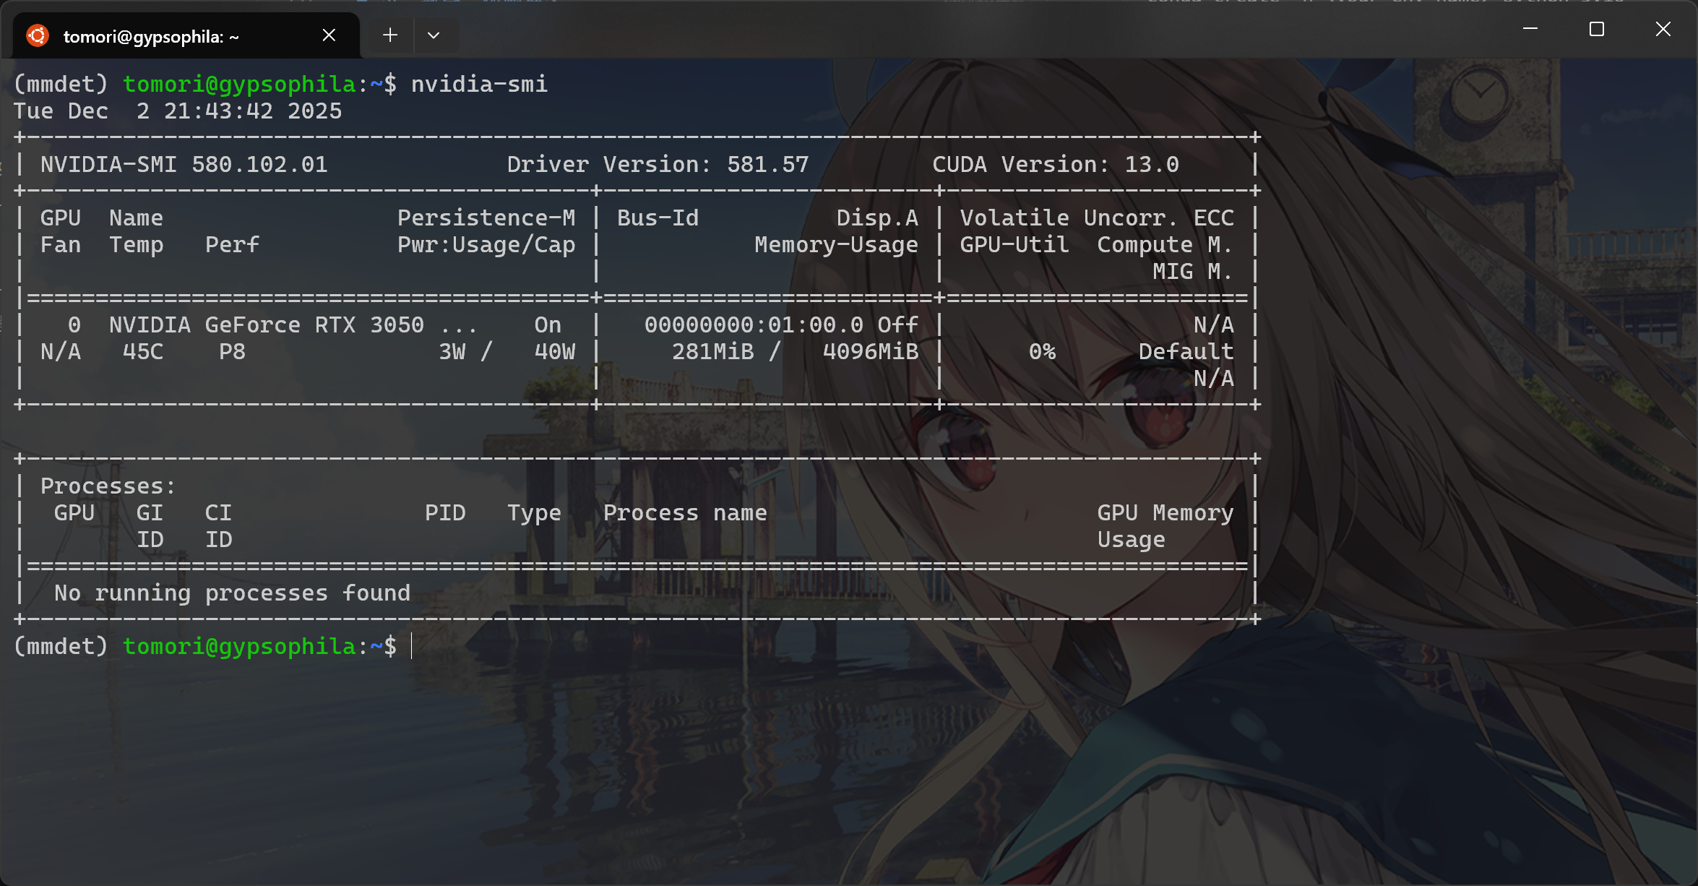Click the Tue Dec 2 timestamp line

pos(177,111)
